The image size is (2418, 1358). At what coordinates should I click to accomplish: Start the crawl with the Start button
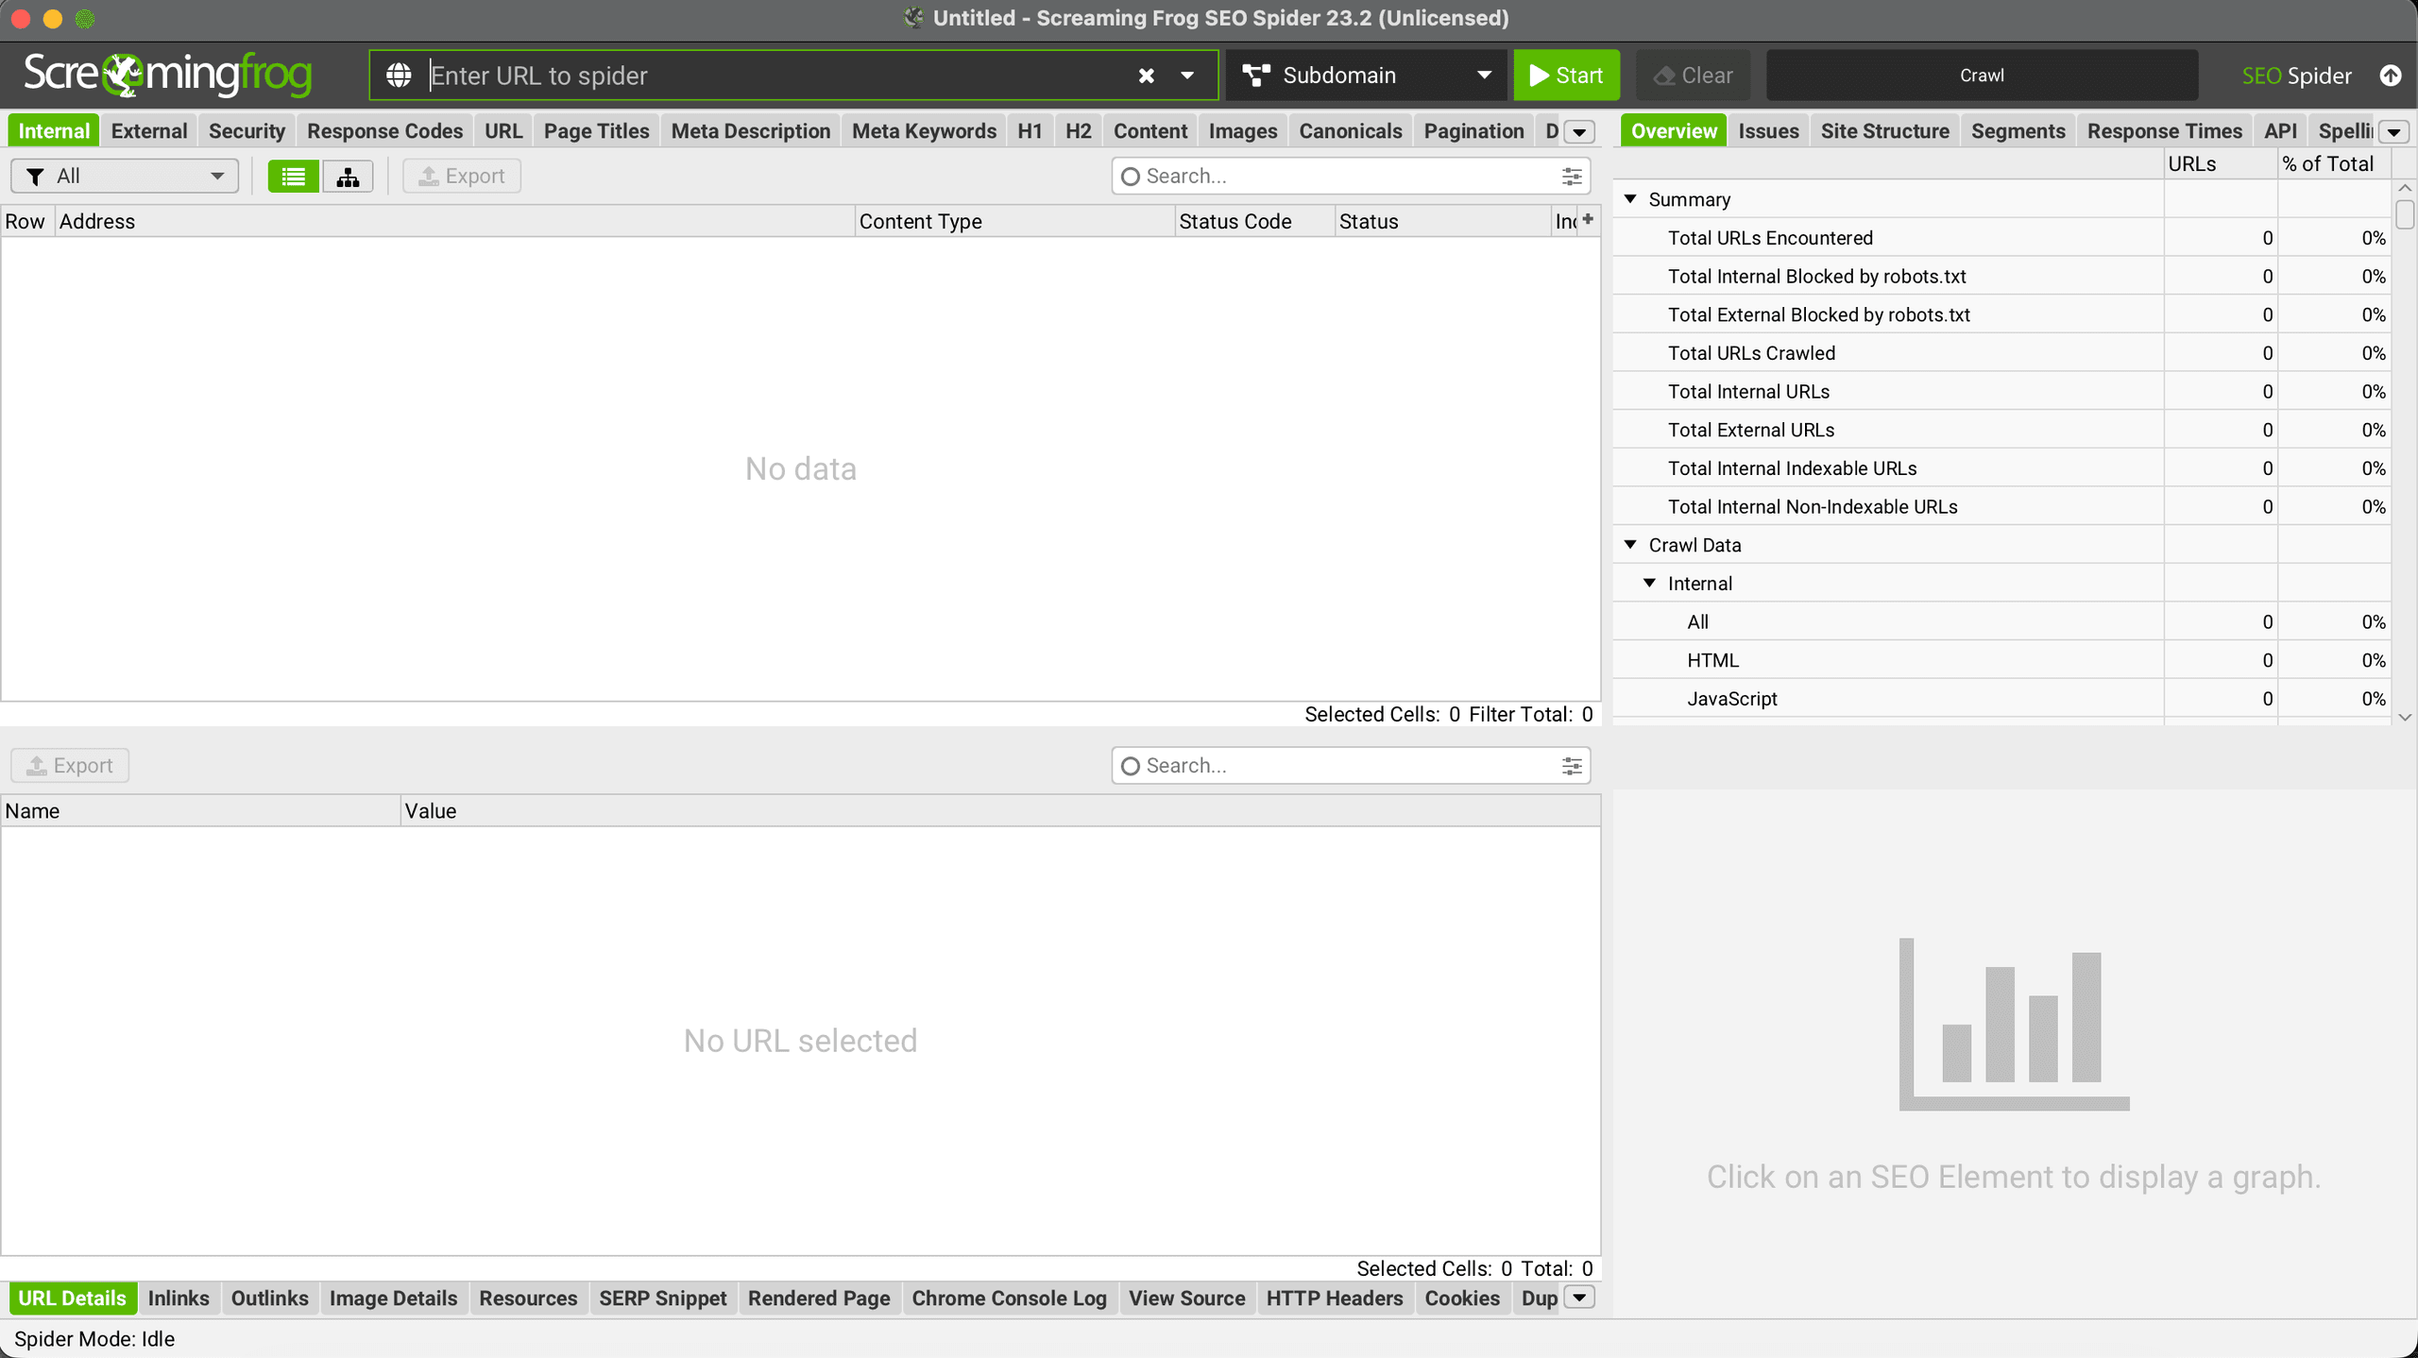tap(1566, 76)
